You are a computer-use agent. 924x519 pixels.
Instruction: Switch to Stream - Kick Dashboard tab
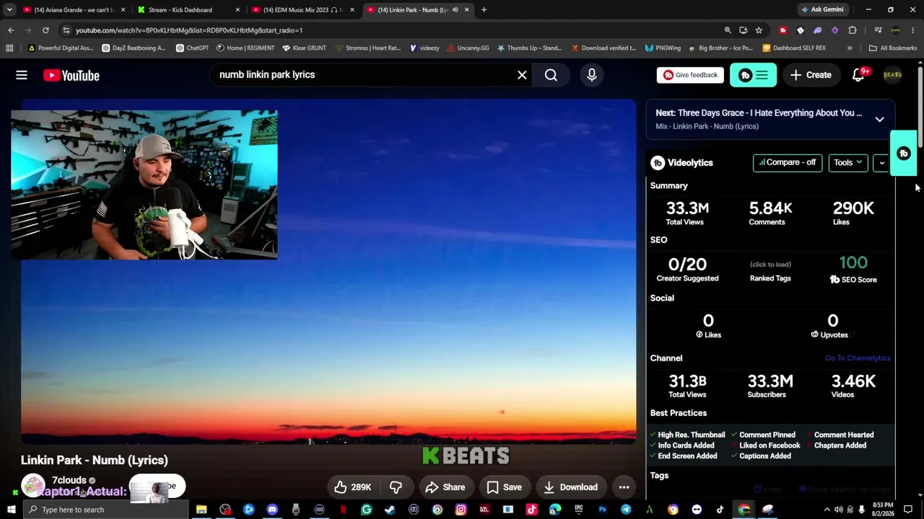(188, 10)
